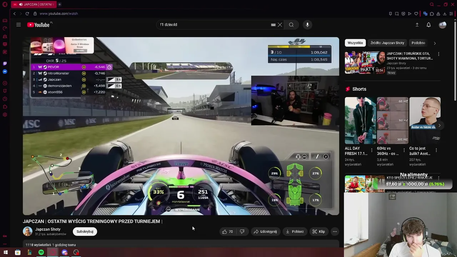
Task: Open site security padlock info
Action: [35, 14]
